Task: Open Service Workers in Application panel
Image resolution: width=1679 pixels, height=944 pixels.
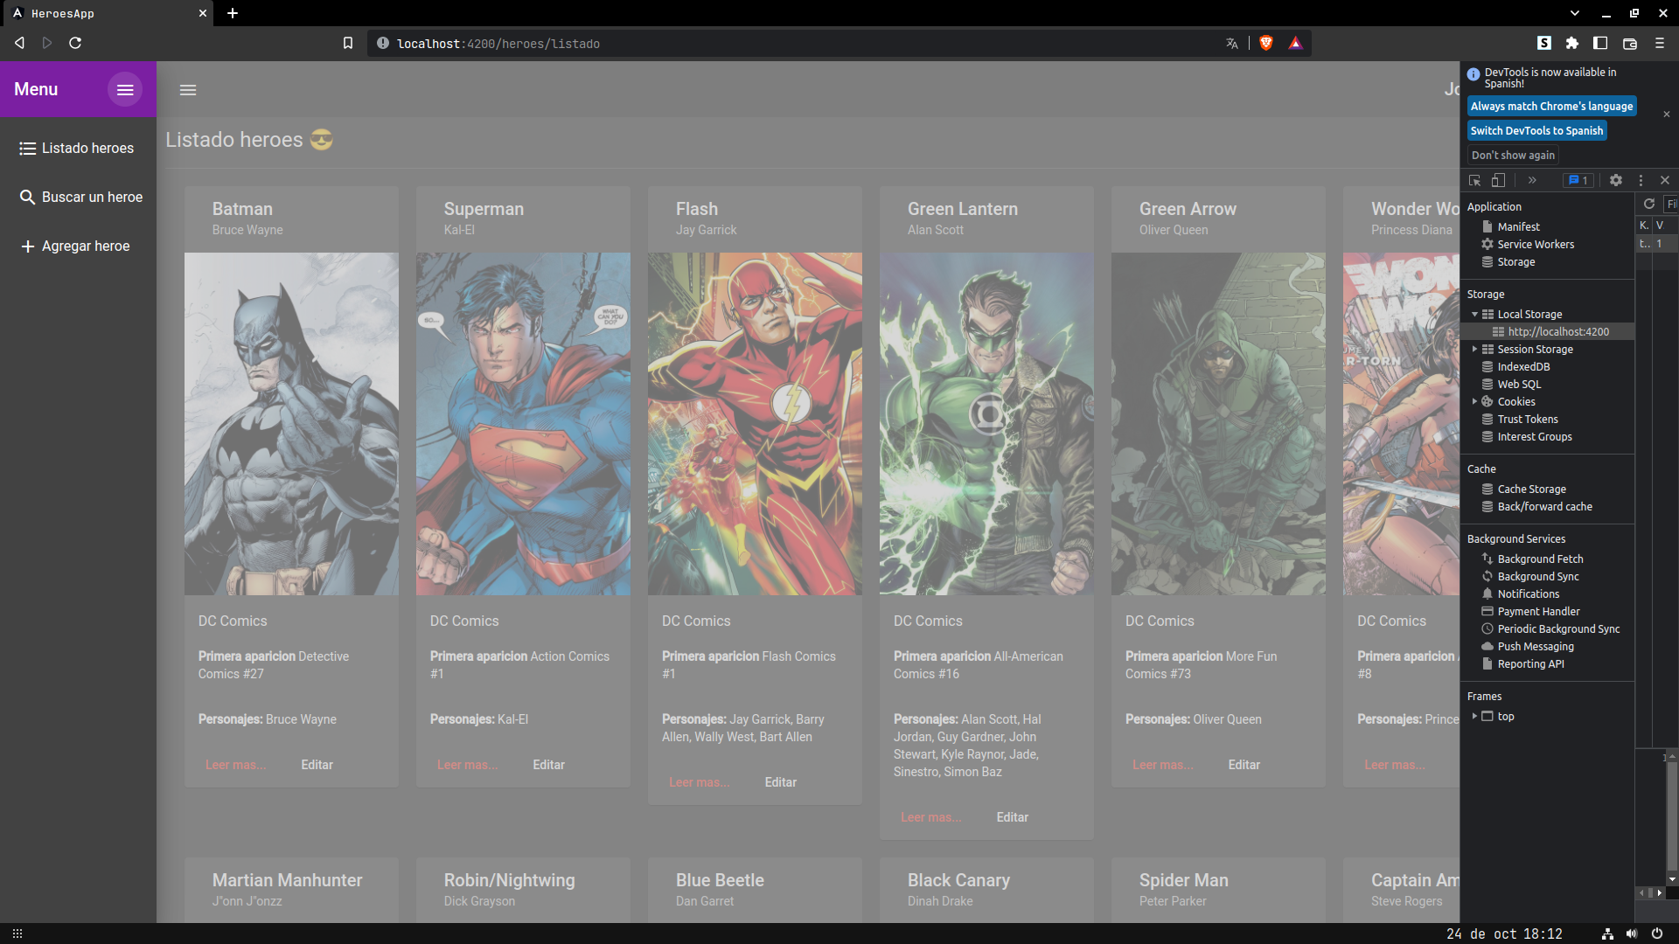Action: (1536, 245)
